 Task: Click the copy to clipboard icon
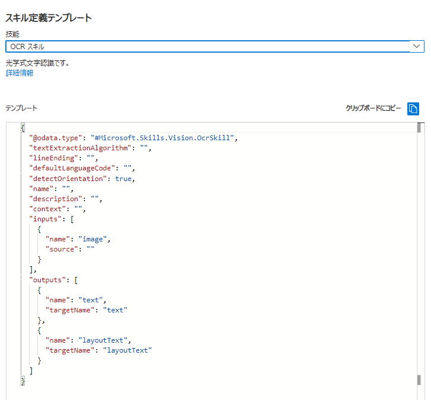pyautogui.click(x=414, y=108)
